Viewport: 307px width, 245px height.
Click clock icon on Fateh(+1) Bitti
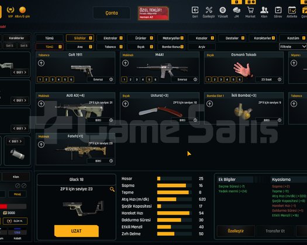[111, 161]
